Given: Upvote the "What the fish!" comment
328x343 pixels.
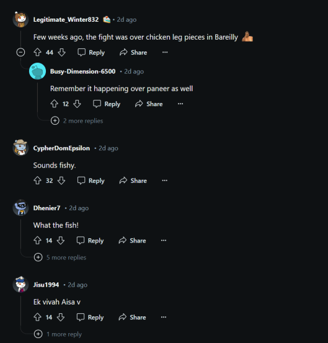Looking at the screenshot, I should coord(37,241).
